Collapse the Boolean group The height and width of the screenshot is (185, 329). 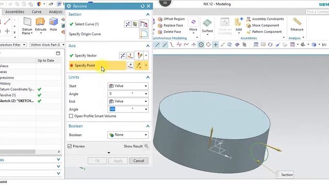click(x=148, y=126)
